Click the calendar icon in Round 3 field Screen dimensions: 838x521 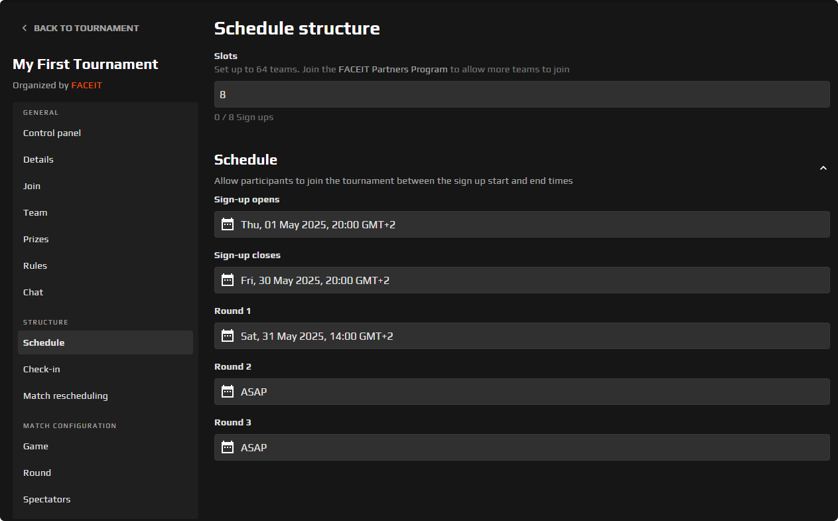(228, 447)
